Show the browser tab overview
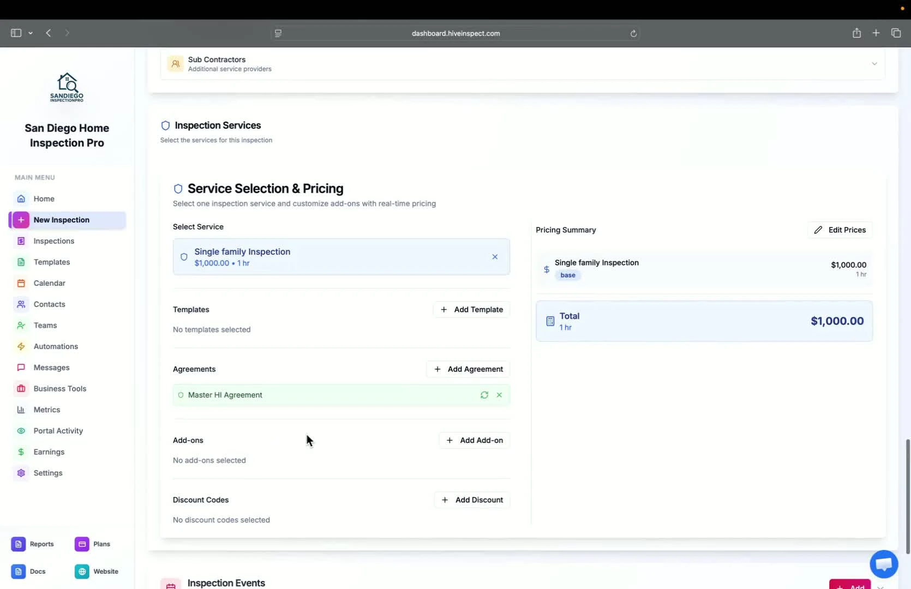The height and width of the screenshot is (589, 911). tap(896, 33)
